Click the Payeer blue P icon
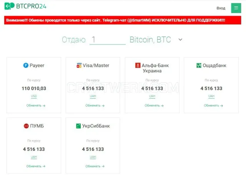246x175 pixels. click(26, 65)
